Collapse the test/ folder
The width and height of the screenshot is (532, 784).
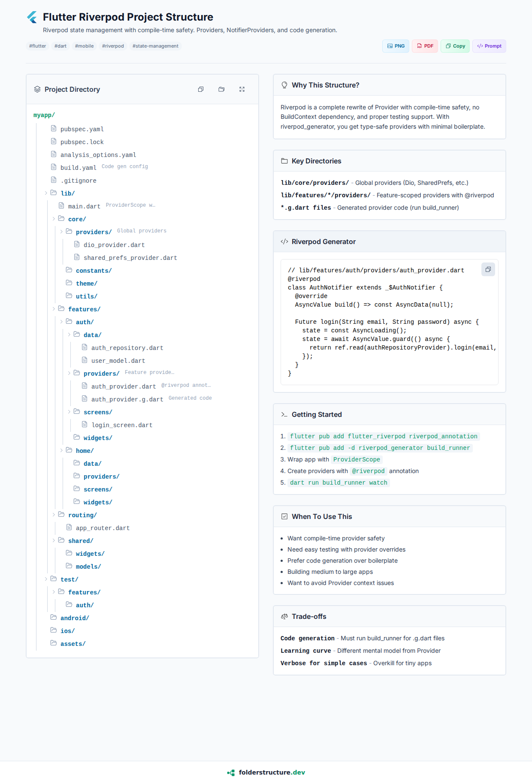[46, 579]
